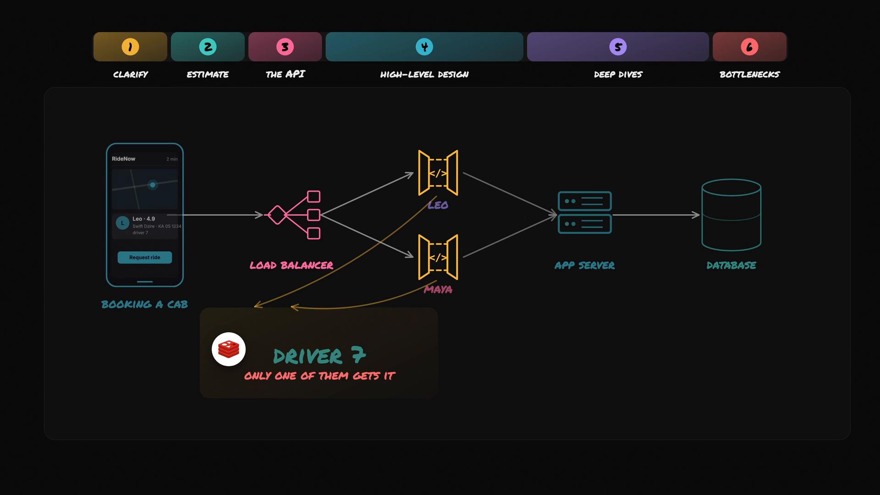
Task: Click the map location dot in phone
Action: click(x=153, y=185)
